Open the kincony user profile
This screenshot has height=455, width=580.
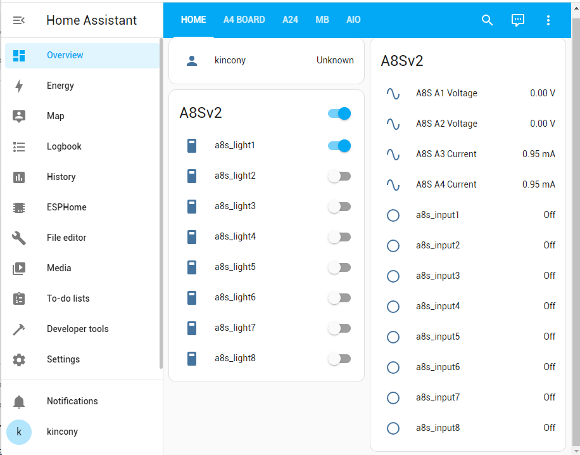pos(62,432)
